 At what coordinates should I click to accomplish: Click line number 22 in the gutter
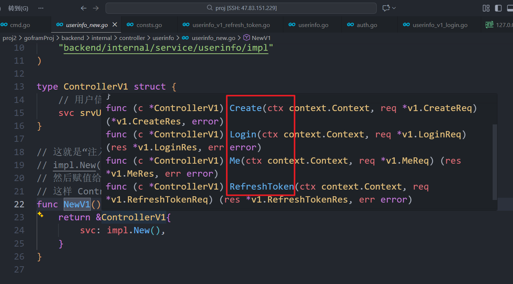click(x=19, y=204)
